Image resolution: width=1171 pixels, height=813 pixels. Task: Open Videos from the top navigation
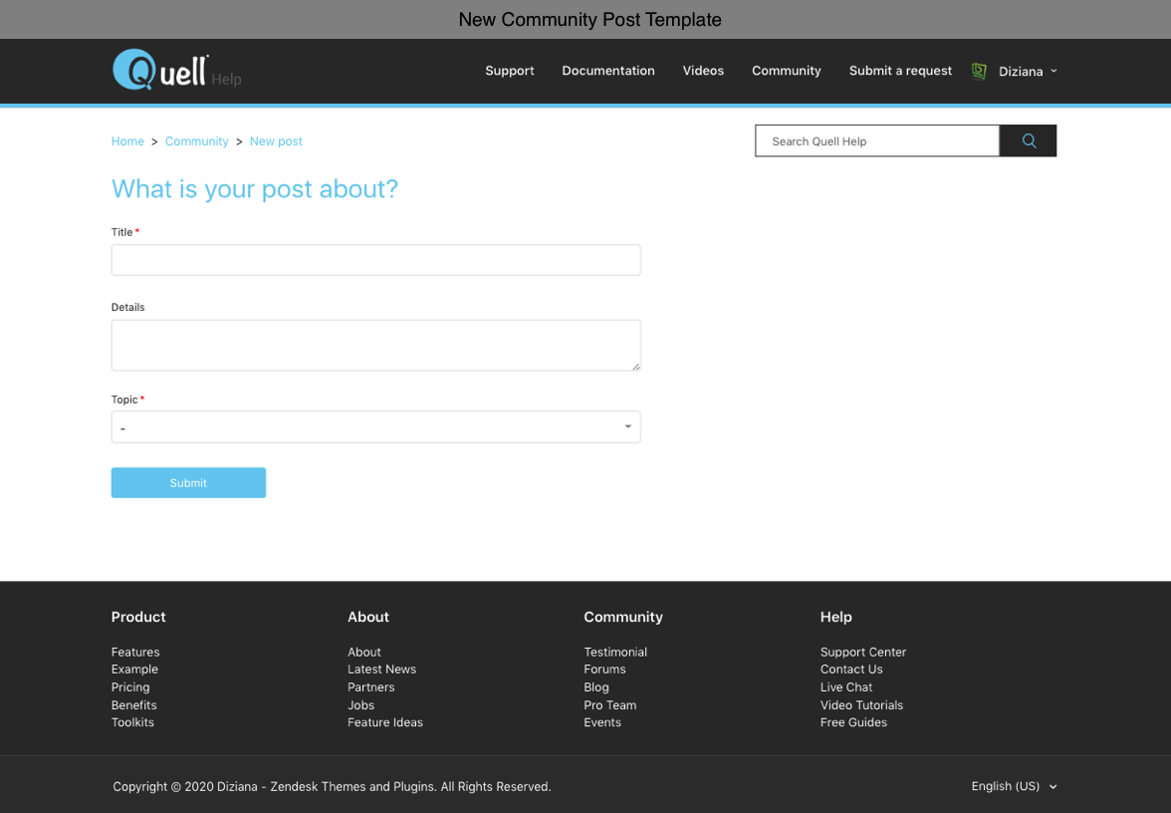[703, 71]
